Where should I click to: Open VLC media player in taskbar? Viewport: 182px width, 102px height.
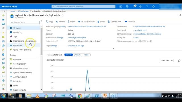click(37, 96)
